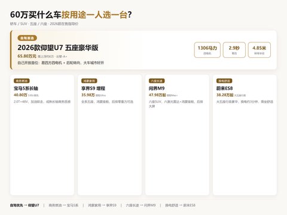
Task: Click the title '60万买什么车按用途一人选一台?'
Action: click(71, 15)
